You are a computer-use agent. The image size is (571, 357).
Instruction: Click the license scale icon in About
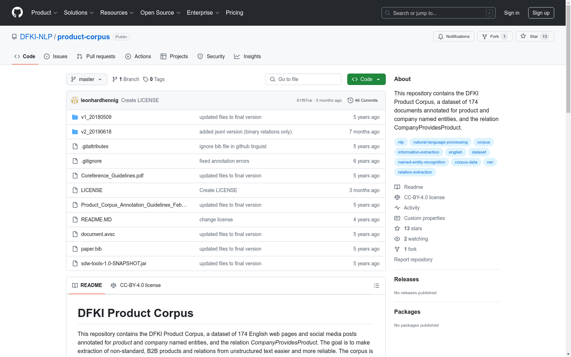(x=397, y=197)
